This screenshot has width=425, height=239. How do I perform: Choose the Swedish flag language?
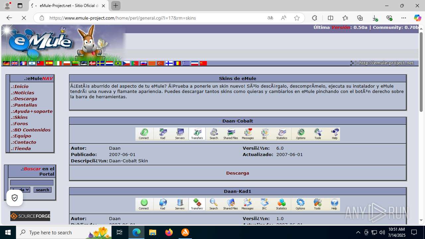click(x=101, y=63)
